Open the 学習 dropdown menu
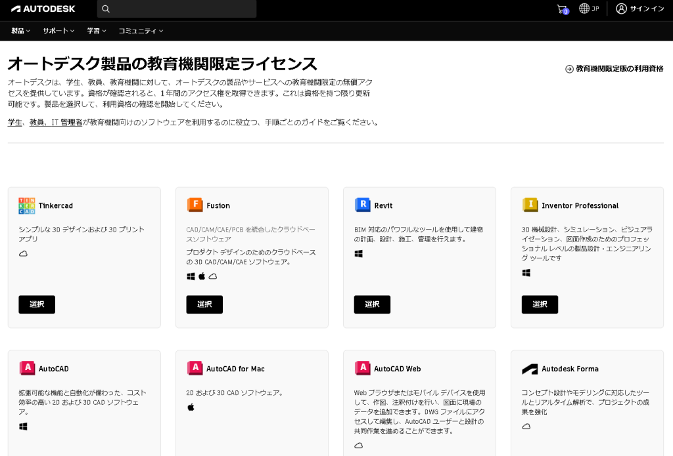This screenshot has height=456, width=673. [x=97, y=31]
